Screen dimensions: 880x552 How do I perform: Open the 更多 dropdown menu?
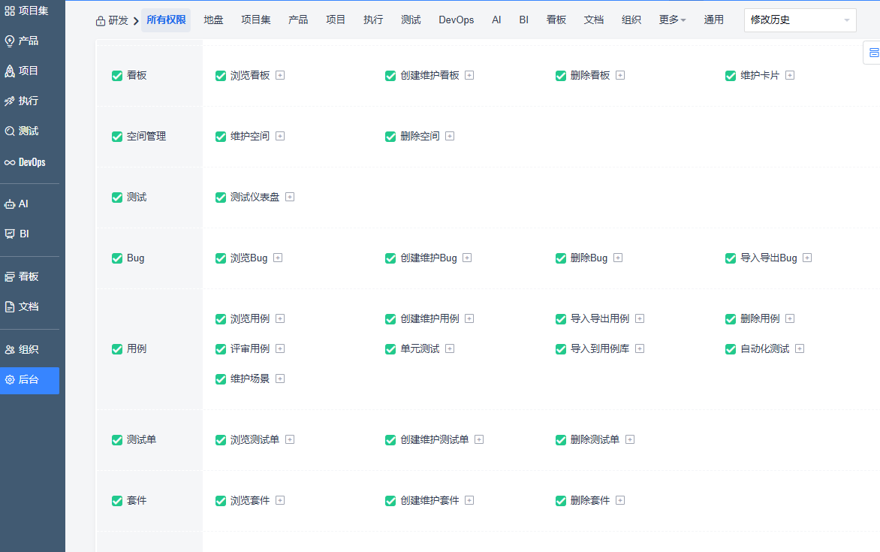(x=672, y=20)
